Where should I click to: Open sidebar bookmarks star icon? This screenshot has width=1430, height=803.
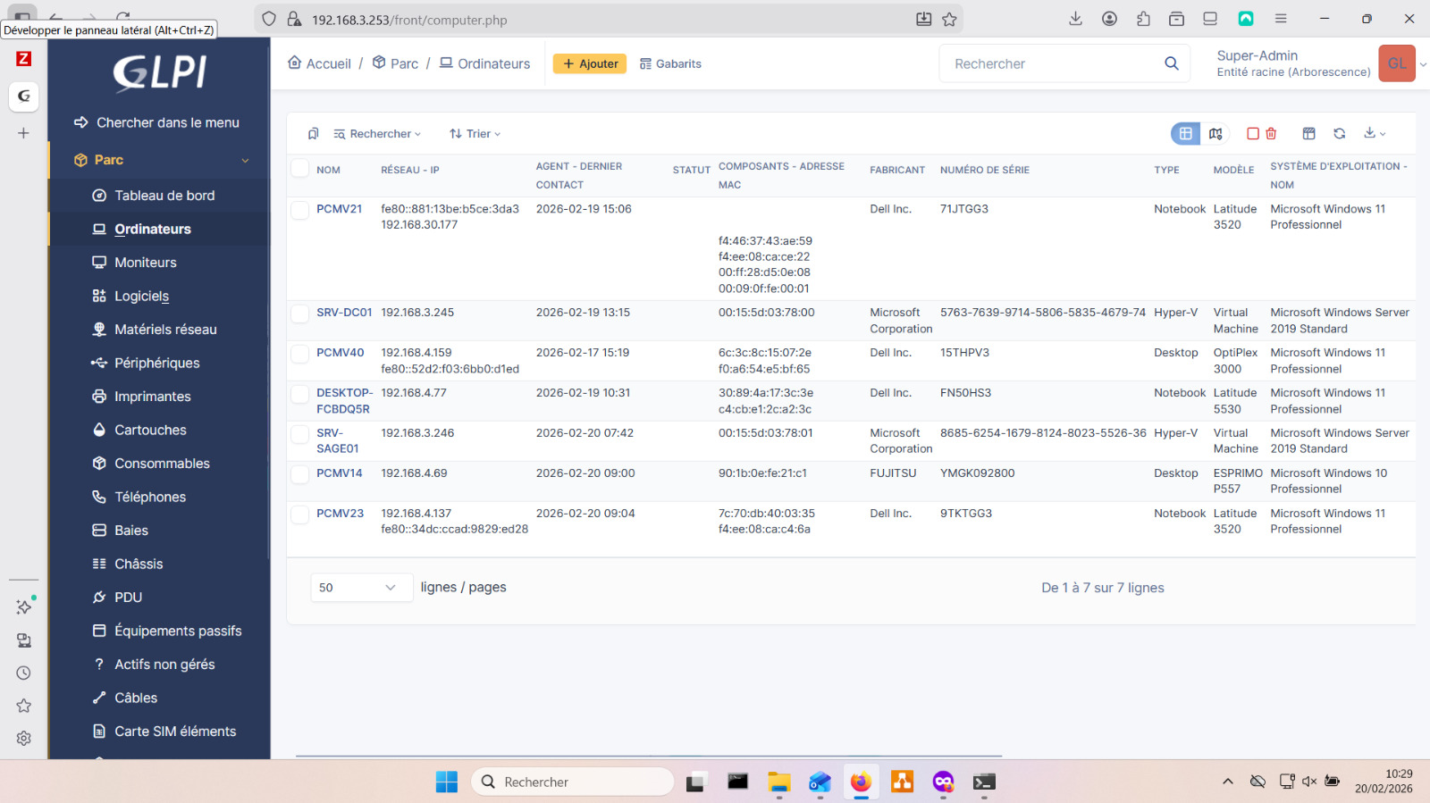[x=24, y=706]
